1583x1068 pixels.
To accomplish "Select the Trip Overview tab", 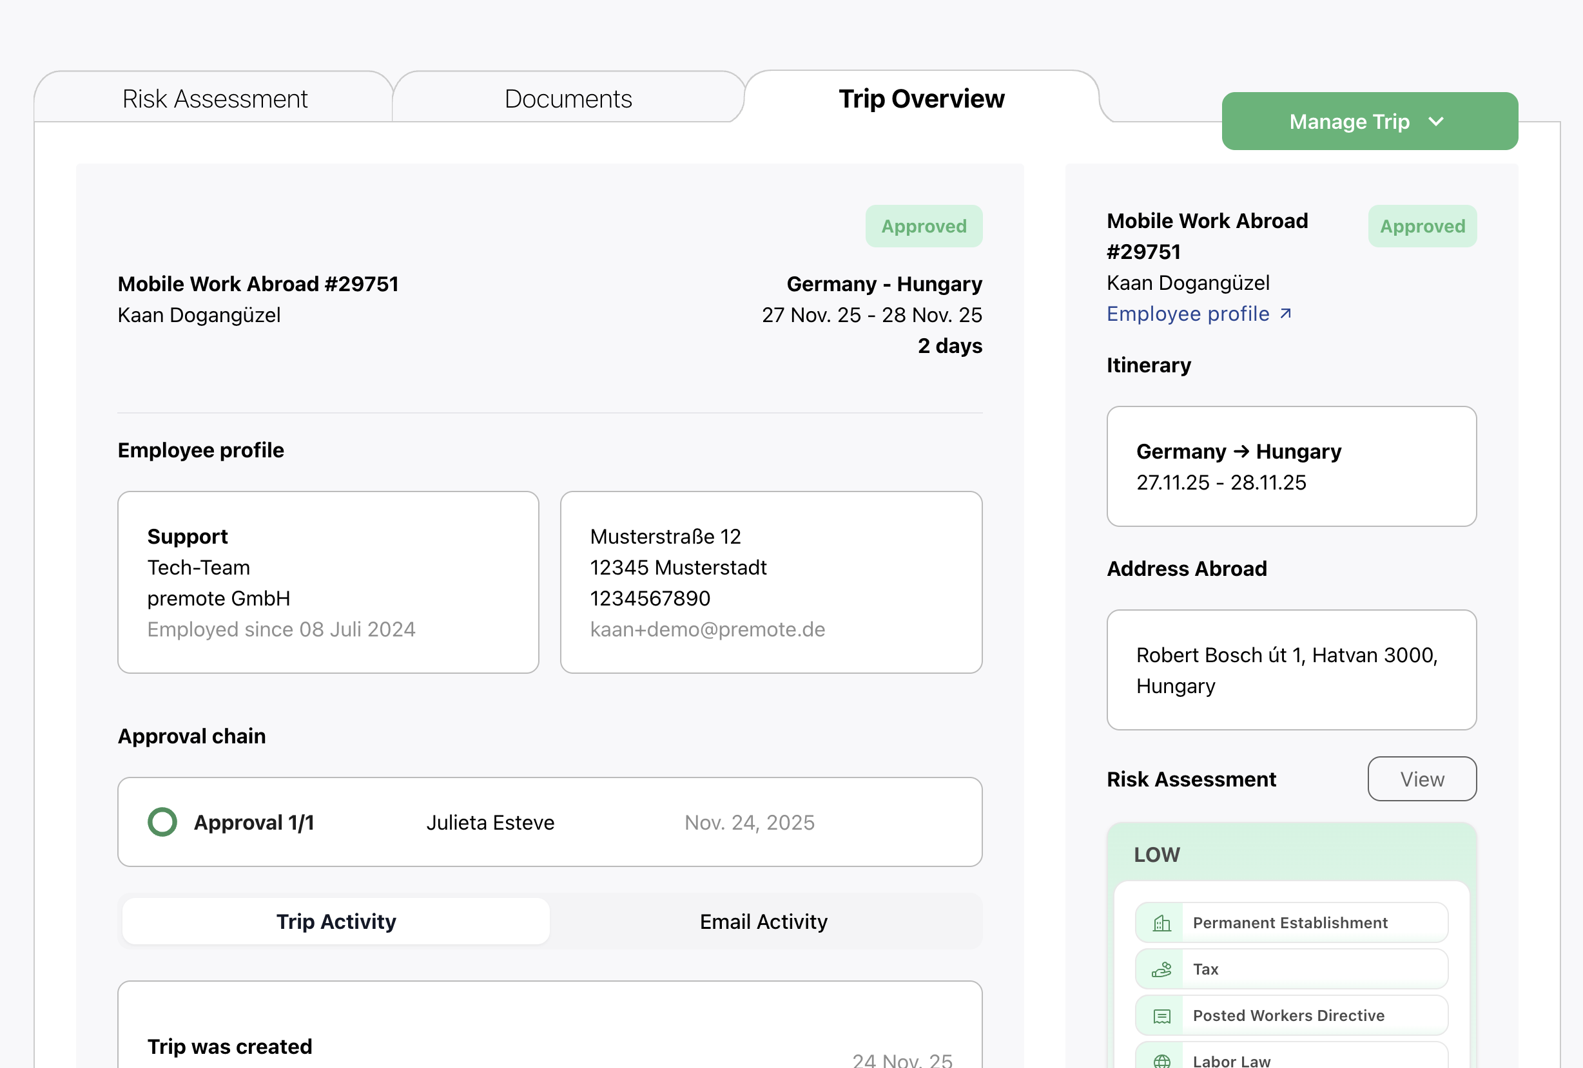I will click(x=921, y=99).
